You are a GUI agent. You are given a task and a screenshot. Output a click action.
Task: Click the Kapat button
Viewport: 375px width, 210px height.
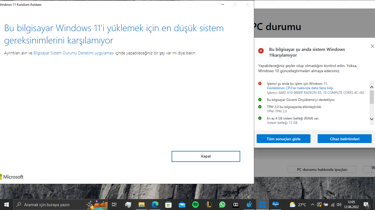pyautogui.click(x=206, y=156)
